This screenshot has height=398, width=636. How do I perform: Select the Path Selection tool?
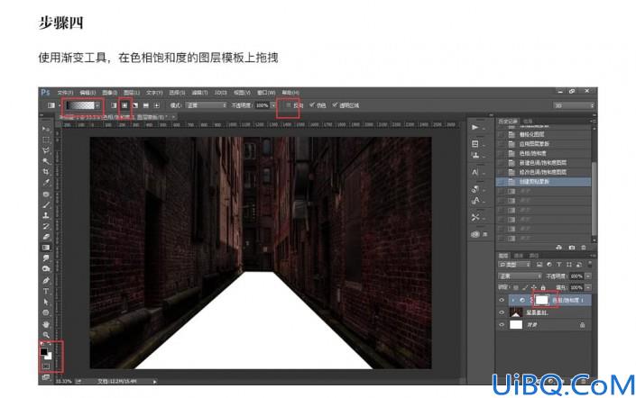[46, 302]
